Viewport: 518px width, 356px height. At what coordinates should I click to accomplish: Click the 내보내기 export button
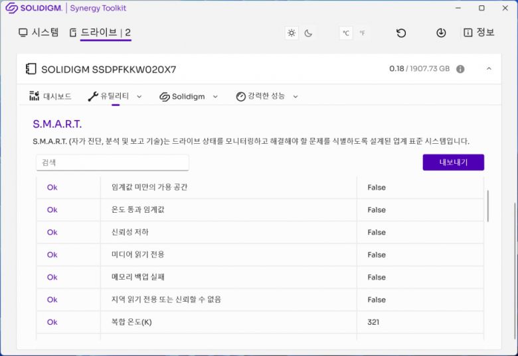453,162
